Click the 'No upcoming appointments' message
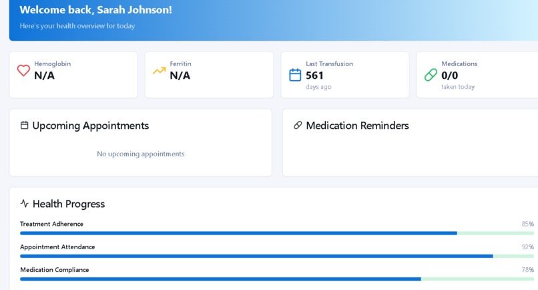Viewport: 538px width, 290px height. point(141,154)
